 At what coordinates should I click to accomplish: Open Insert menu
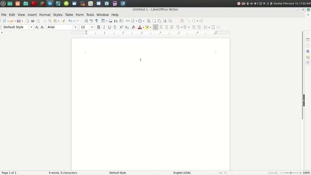tap(32, 15)
